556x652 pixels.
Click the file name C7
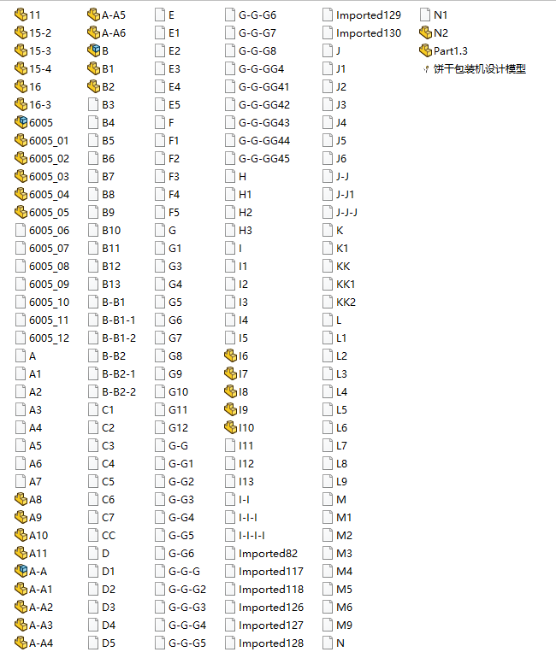point(108,518)
